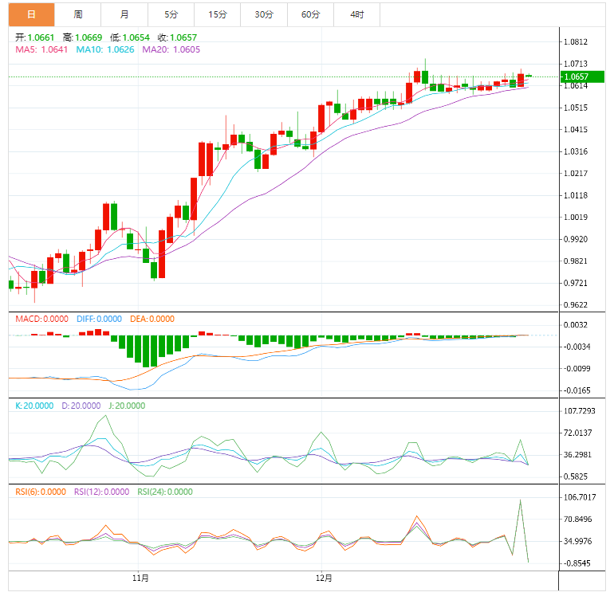Switch to the 5分 timeframe tab
Viewport: 614px width, 600px height.
[x=171, y=14]
